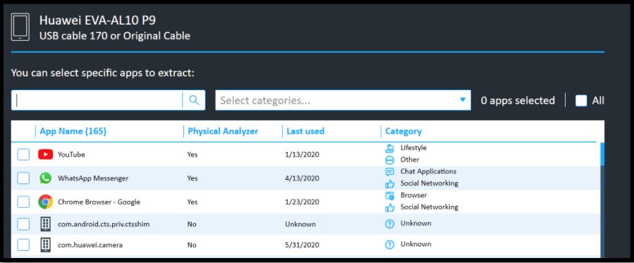Click the YouTube app icon
The height and width of the screenshot is (263, 634).
pos(46,154)
